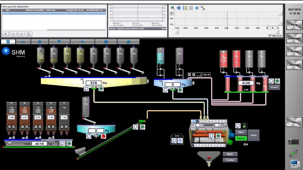This screenshot has height=170, width=303.
Task: Pause the trend chart update
Action: coord(197,8)
